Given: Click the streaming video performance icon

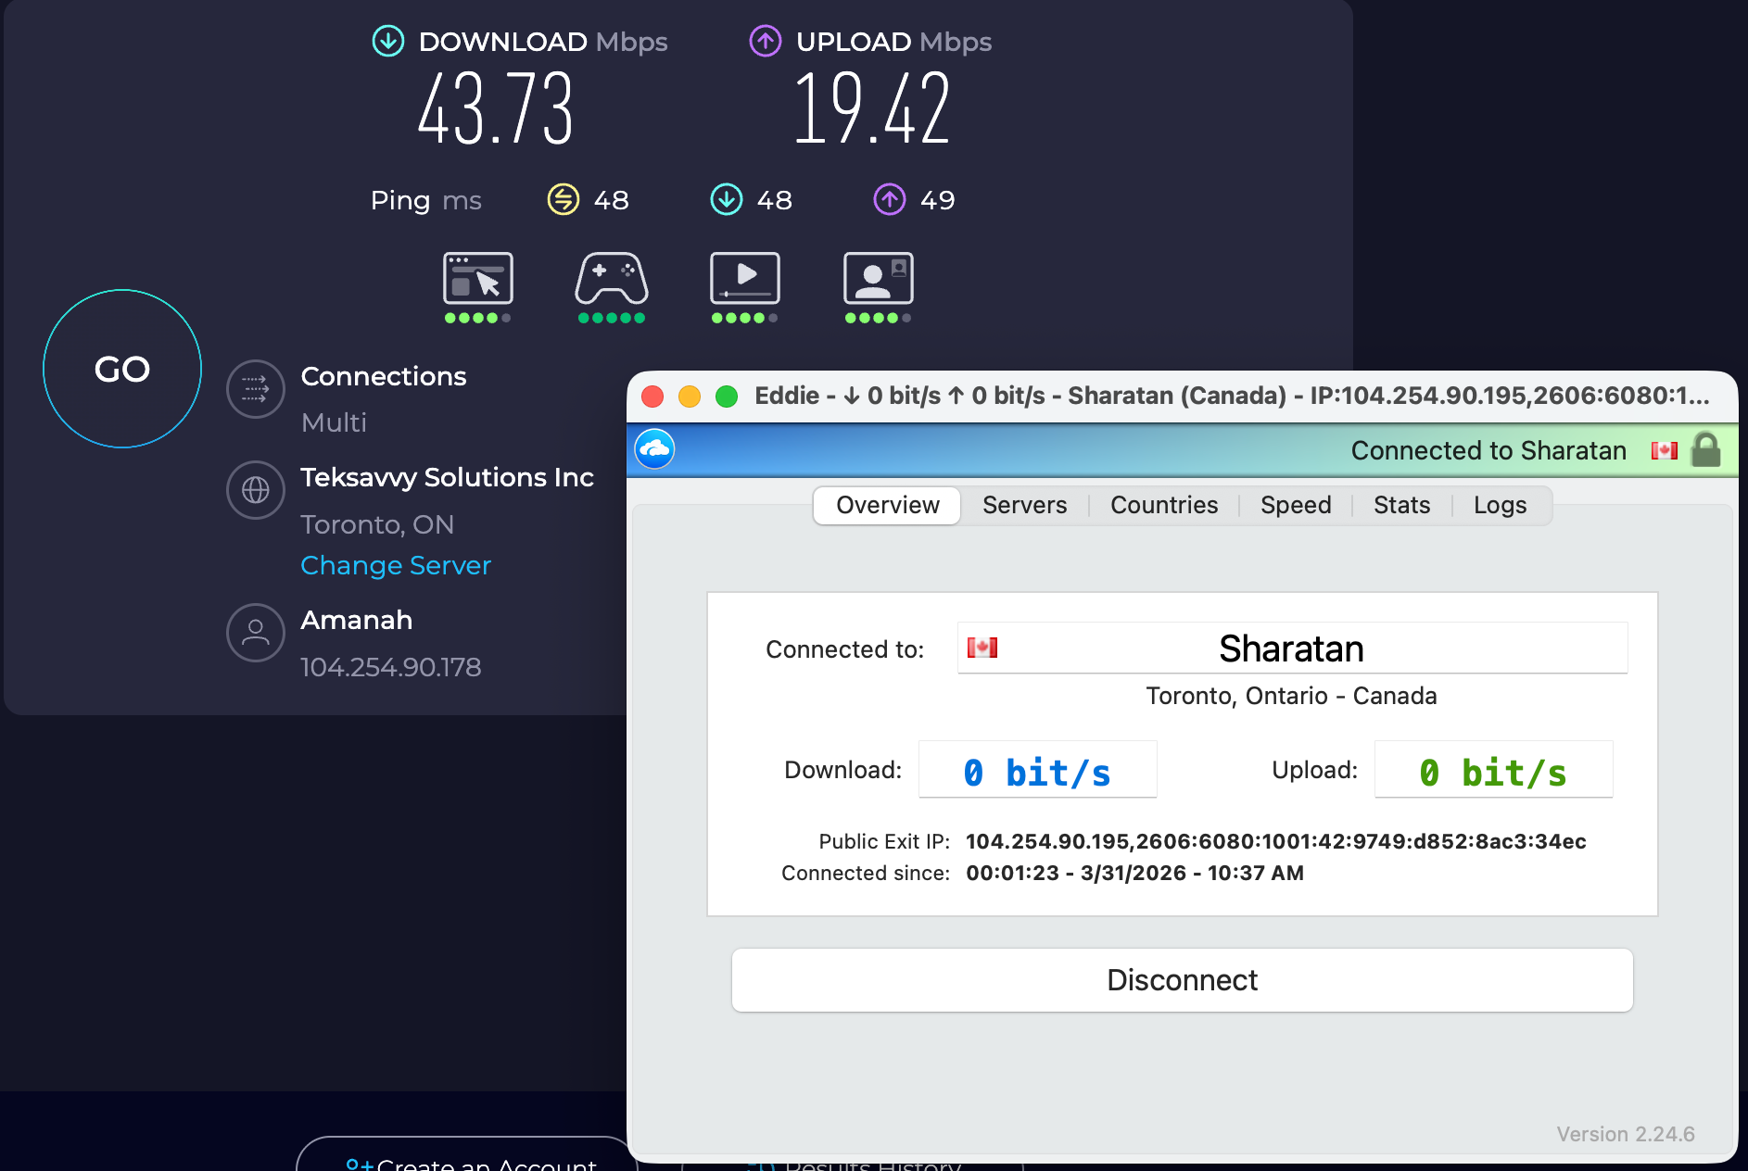Looking at the screenshot, I should point(744,281).
